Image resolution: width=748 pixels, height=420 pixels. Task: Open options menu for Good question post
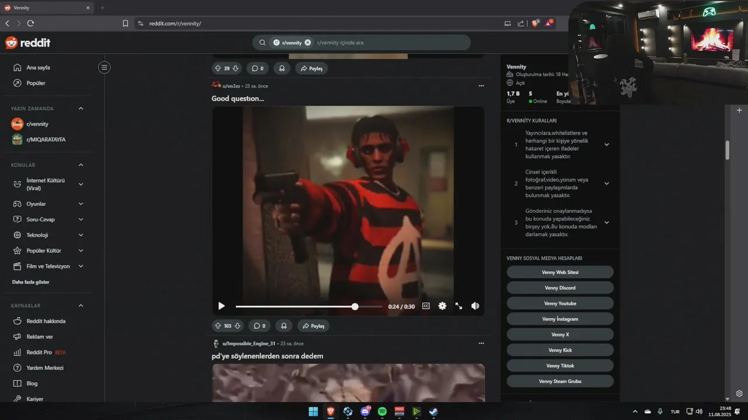481,86
